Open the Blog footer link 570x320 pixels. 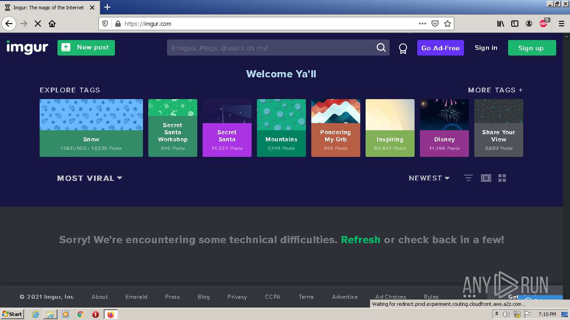(x=204, y=296)
